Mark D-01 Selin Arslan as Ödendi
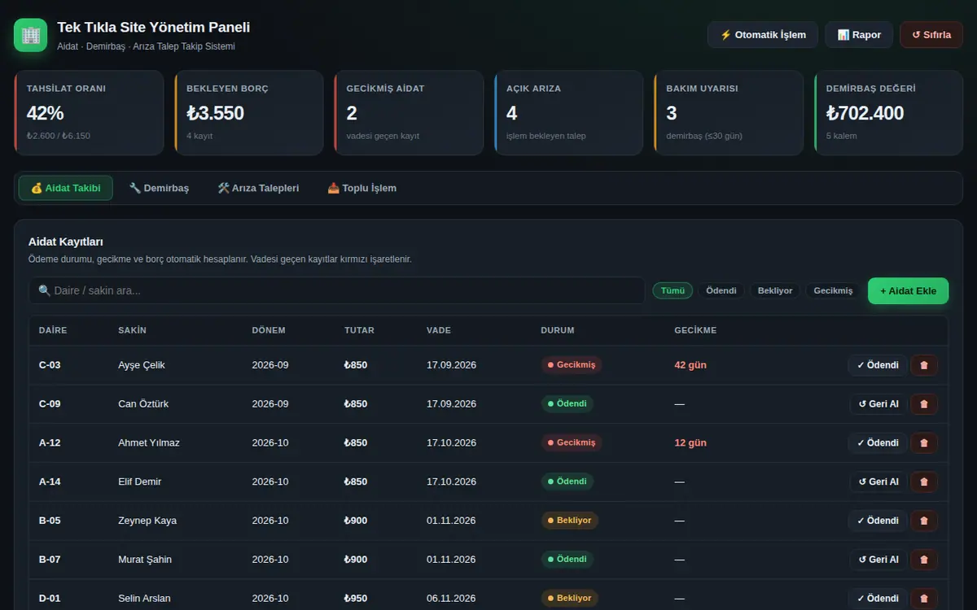The width and height of the screenshot is (977, 610). click(877, 599)
